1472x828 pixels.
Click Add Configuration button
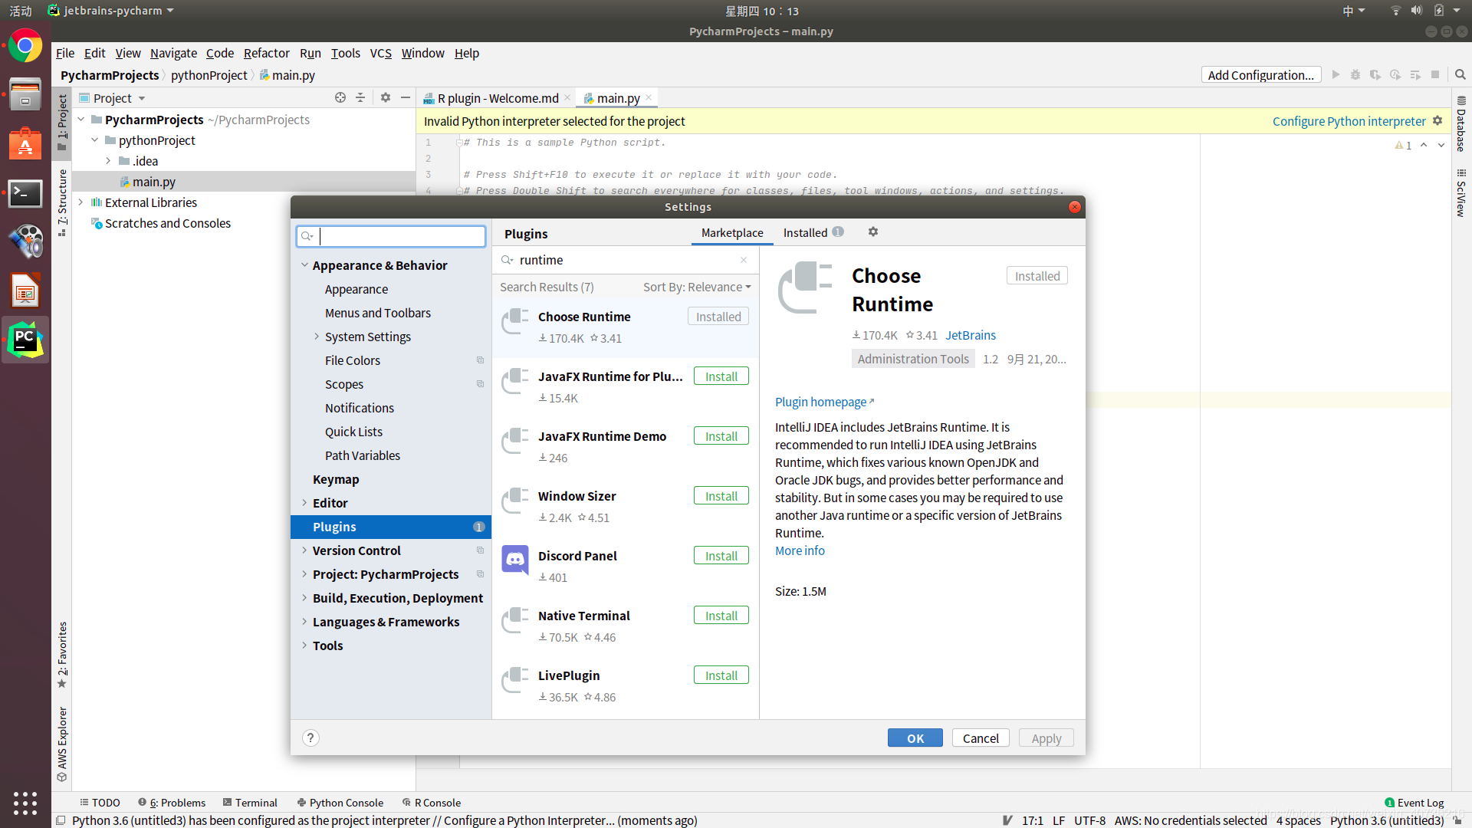point(1260,74)
